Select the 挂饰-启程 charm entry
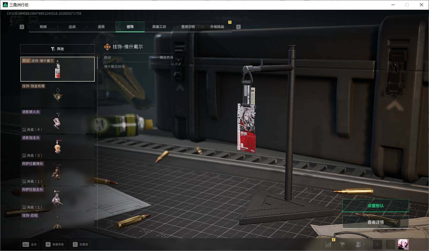Image resolution: width=429 pixels, height=251 pixels. click(x=57, y=220)
